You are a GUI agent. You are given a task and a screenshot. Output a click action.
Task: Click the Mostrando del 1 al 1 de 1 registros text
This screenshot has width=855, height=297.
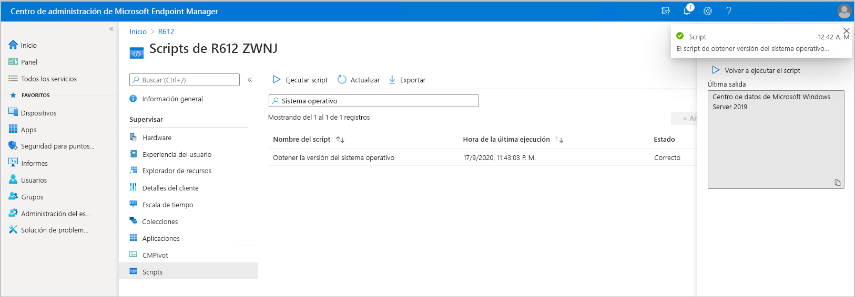(319, 117)
